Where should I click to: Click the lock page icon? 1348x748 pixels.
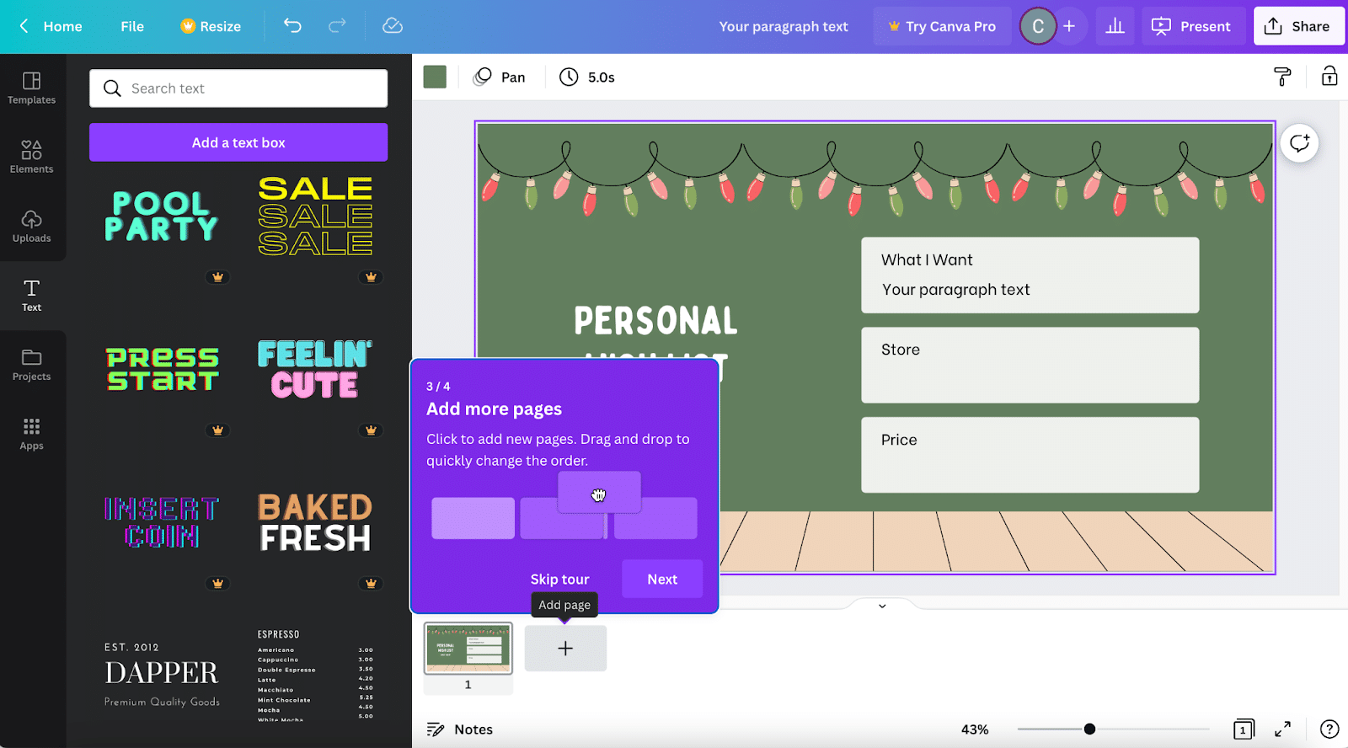(1329, 77)
